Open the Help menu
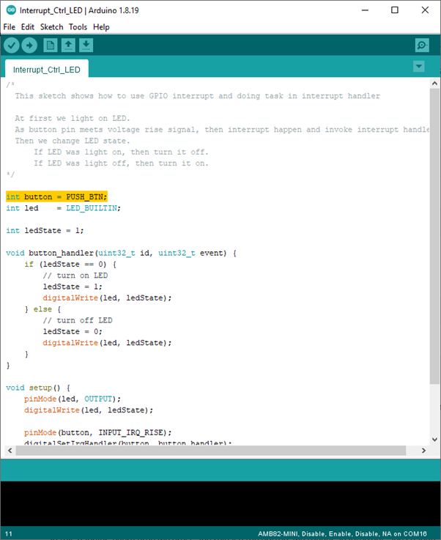 click(x=101, y=27)
